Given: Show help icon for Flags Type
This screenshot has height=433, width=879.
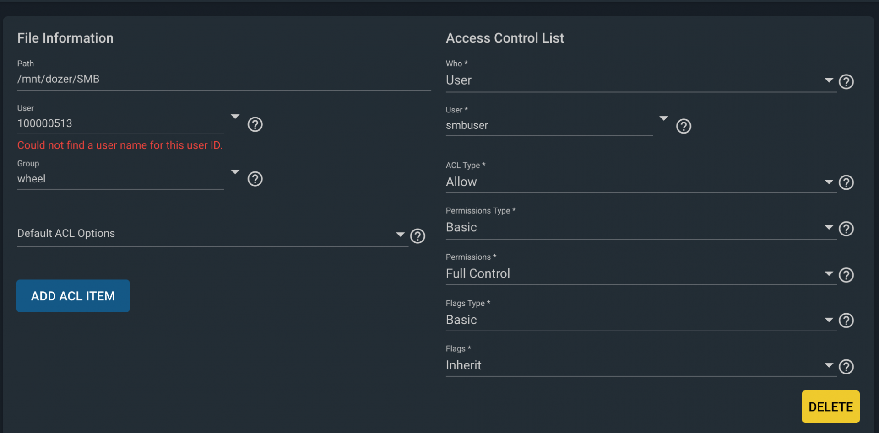Looking at the screenshot, I should 846,321.
